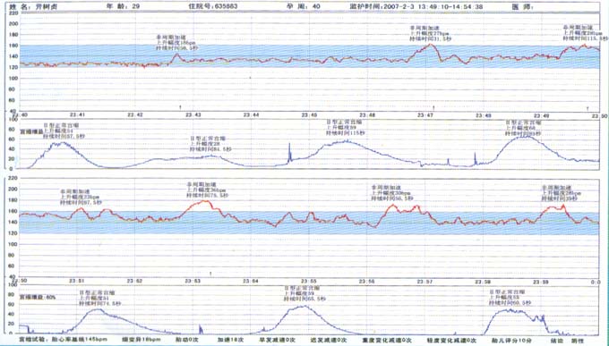The width and height of the screenshot is (609, 346).
Task: Click the fetal heart baseline 145bpm summary
Action: [79, 340]
